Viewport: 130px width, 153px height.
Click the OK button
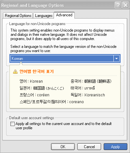coord(63,147)
